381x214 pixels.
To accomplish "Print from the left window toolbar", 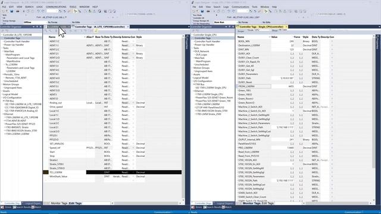I will pos(18,11).
